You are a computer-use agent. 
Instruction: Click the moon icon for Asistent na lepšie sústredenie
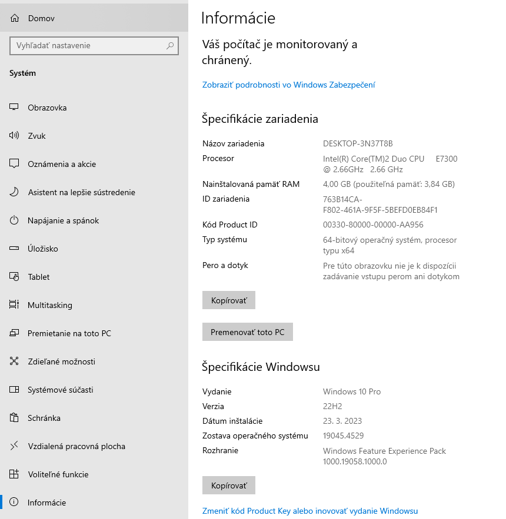point(15,192)
